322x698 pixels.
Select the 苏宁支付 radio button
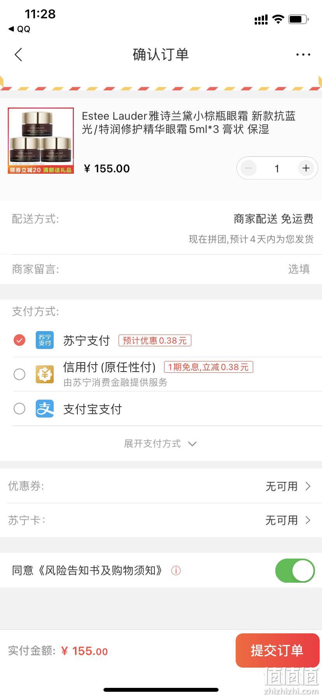(x=19, y=340)
